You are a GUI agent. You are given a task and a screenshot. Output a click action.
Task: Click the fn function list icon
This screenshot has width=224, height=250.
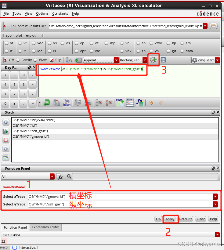click(140, 103)
